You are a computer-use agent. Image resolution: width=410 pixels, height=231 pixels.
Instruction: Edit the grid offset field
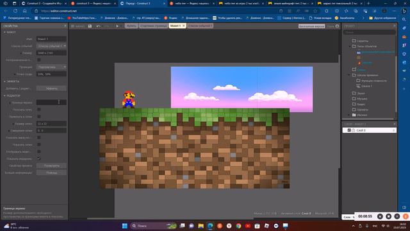(51, 130)
